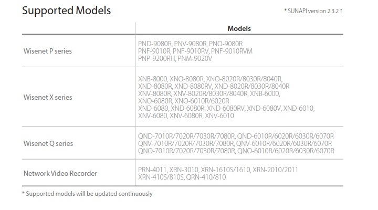Click the Supported Models heading
Image resolution: width=378 pixels, height=210 pixels.
[66, 10]
